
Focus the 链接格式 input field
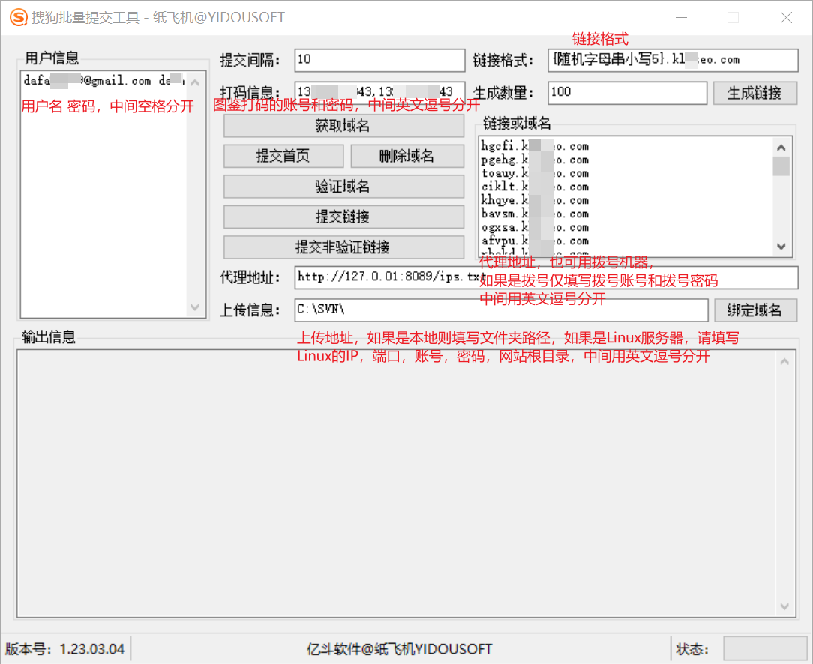coord(673,60)
